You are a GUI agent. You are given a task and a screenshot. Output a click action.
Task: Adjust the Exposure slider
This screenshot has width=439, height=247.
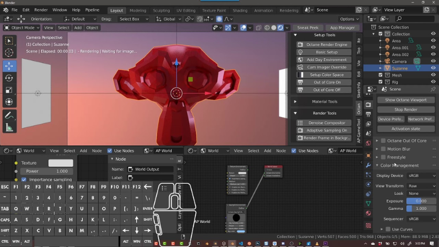coord(421,201)
